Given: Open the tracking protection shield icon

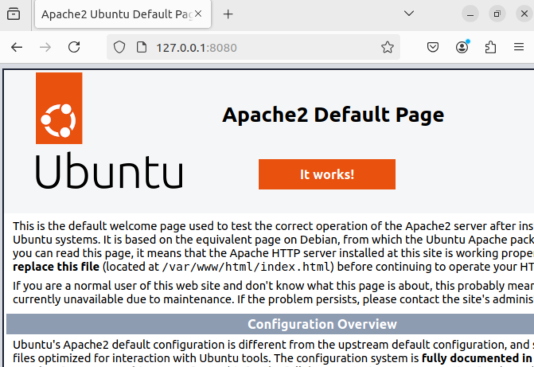Looking at the screenshot, I should coord(119,47).
